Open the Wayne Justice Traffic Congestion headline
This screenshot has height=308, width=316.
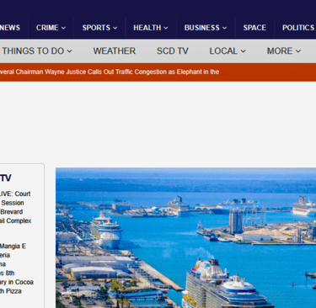110,72
